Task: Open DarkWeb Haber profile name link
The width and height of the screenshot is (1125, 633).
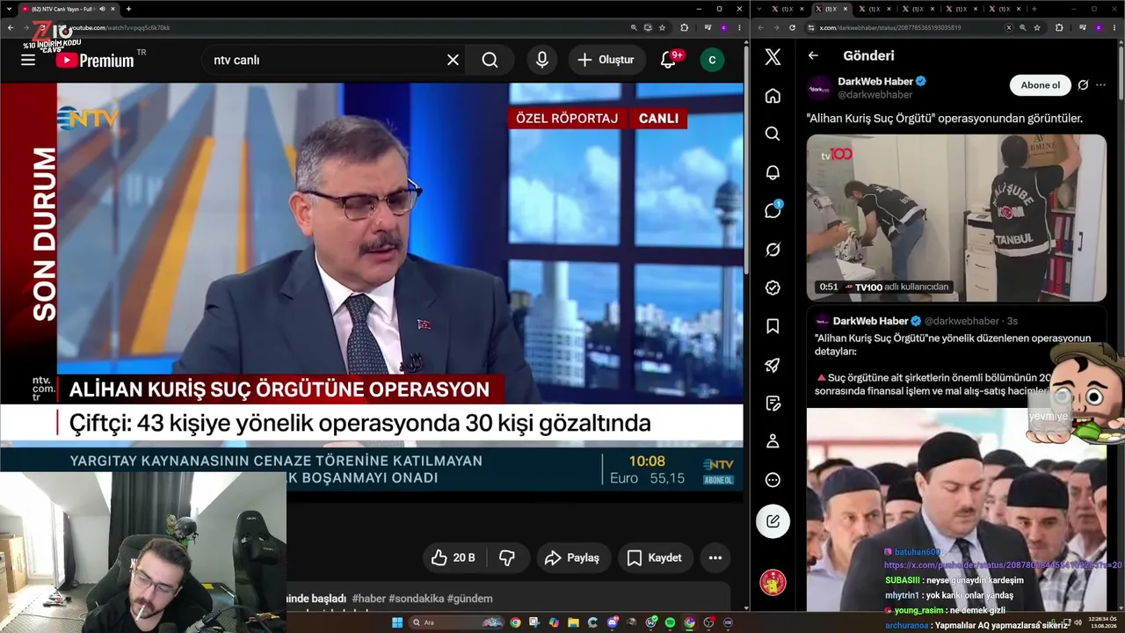Action: (875, 81)
